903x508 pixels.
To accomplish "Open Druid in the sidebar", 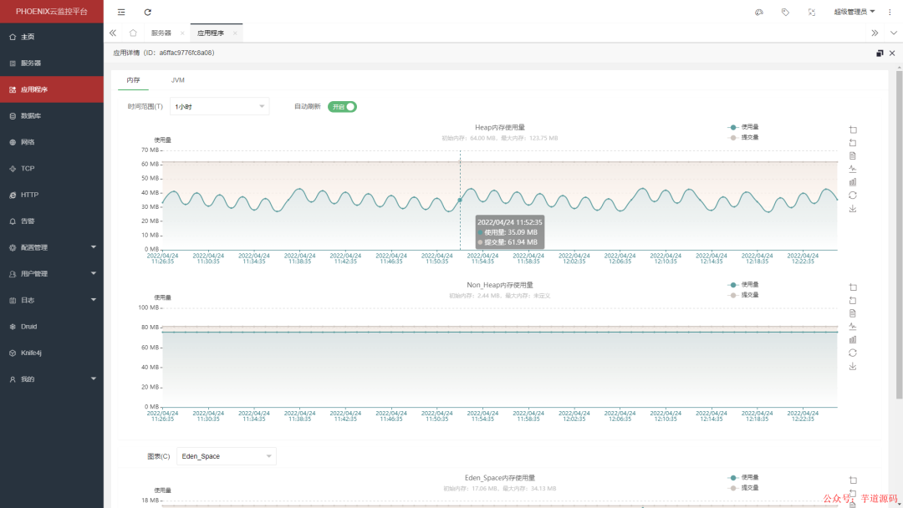I will (52, 326).
